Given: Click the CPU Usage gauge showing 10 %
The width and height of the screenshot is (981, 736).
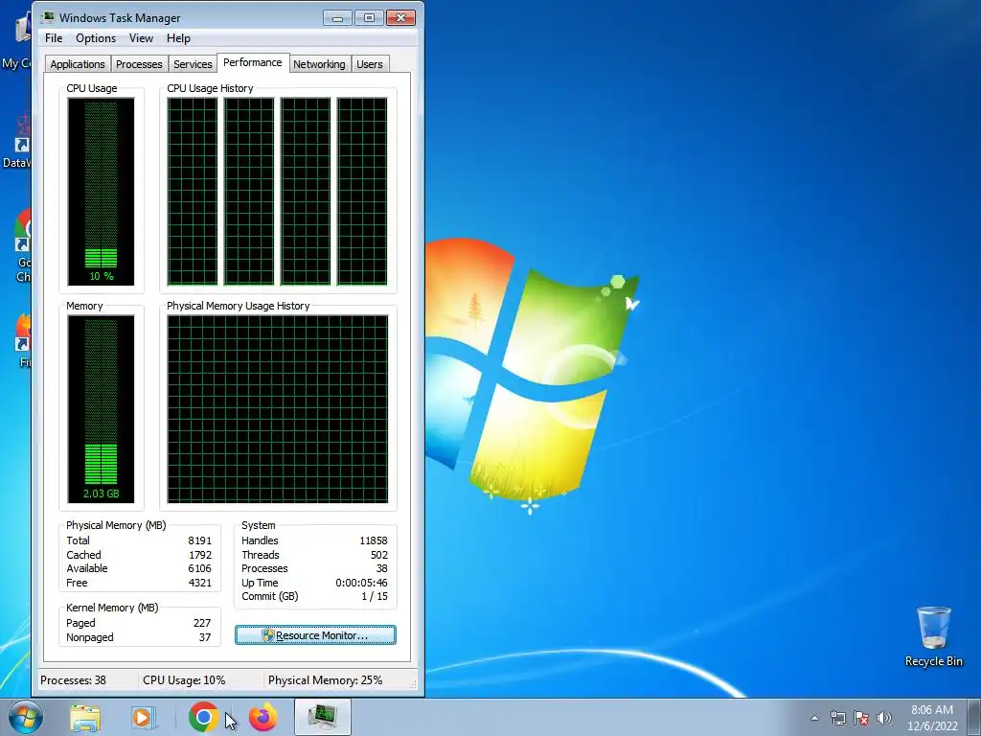Looking at the screenshot, I should pos(101,192).
